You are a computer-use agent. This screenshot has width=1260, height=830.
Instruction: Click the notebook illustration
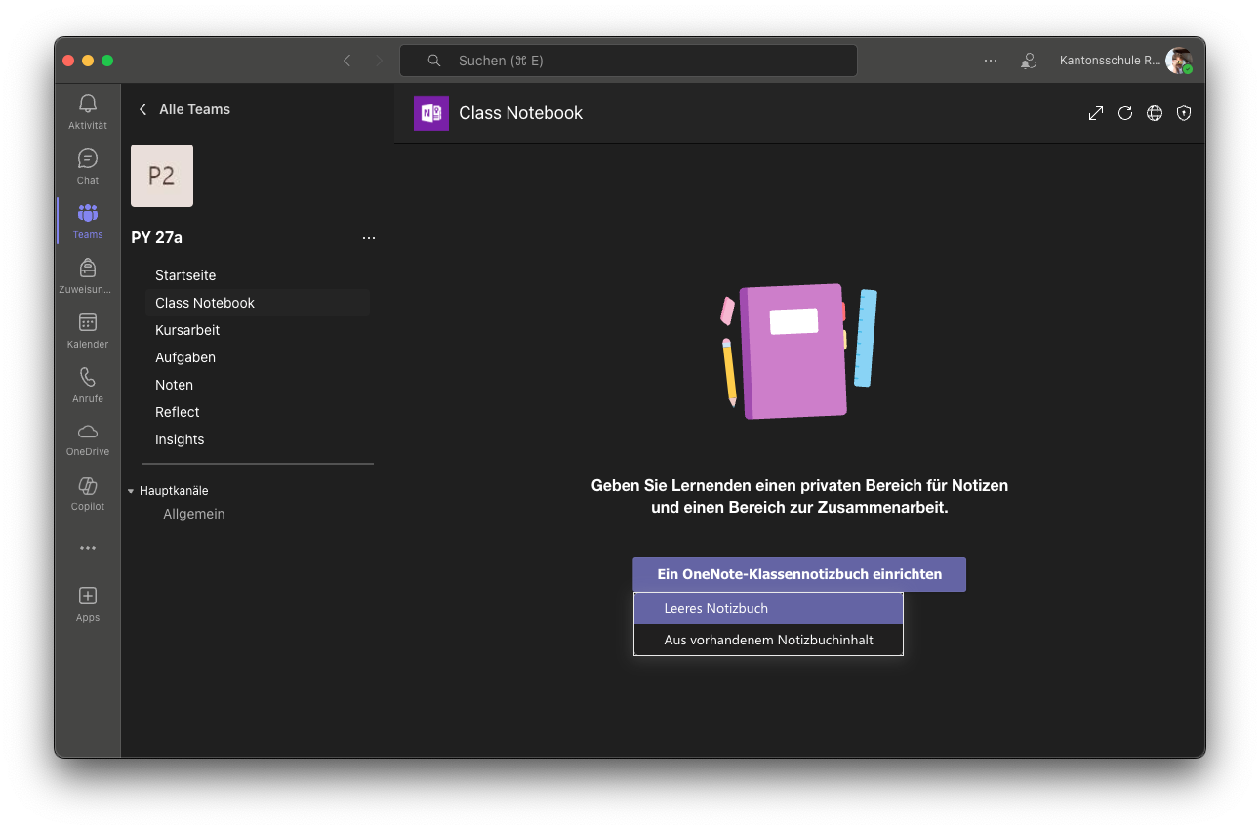tap(798, 352)
